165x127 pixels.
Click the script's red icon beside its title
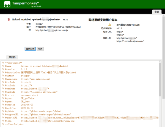point(9,19)
